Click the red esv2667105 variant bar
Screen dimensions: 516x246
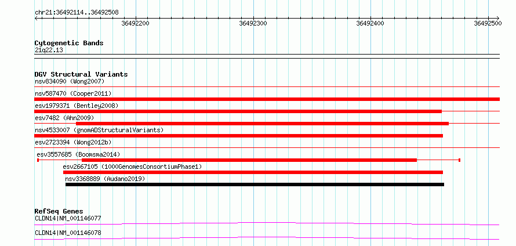click(253, 172)
